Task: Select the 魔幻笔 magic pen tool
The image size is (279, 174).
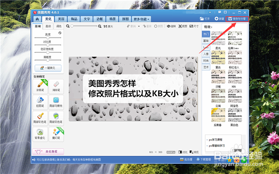Action: (x=56, y=134)
